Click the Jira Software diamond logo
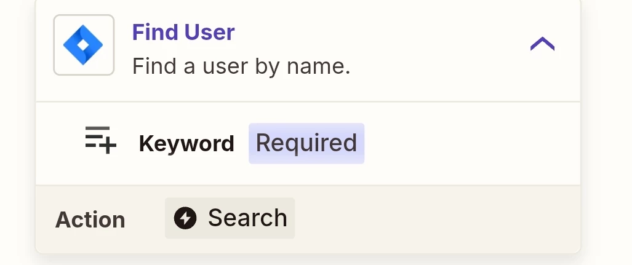The image size is (632, 265). coord(84,45)
